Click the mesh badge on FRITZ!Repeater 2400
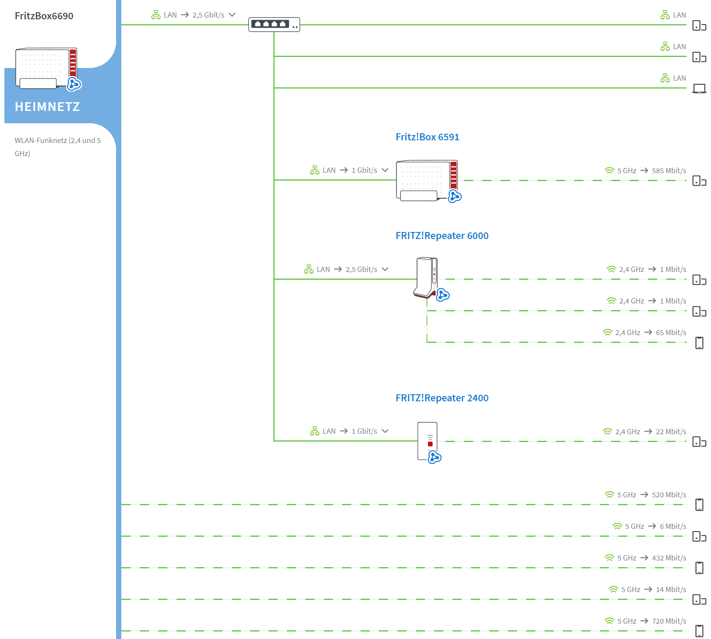The image size is (711, 639). (x=435, y=457)
